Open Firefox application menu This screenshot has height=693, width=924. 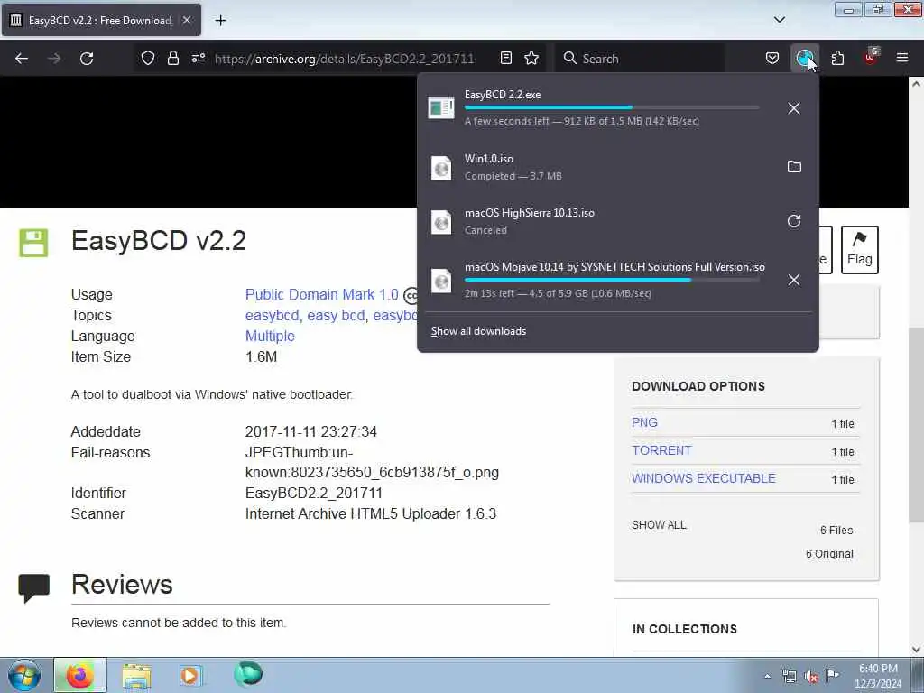[x=902, y=58]
